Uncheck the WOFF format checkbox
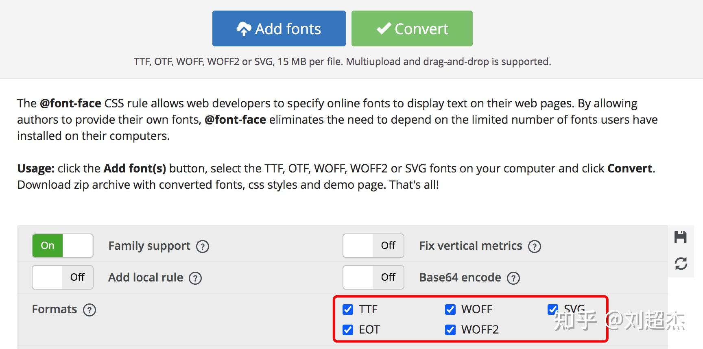 click(x=450, y=310)
